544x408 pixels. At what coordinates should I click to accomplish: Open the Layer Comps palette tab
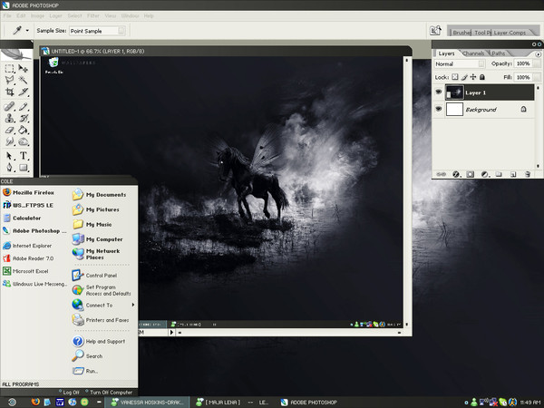pos(510,33)
